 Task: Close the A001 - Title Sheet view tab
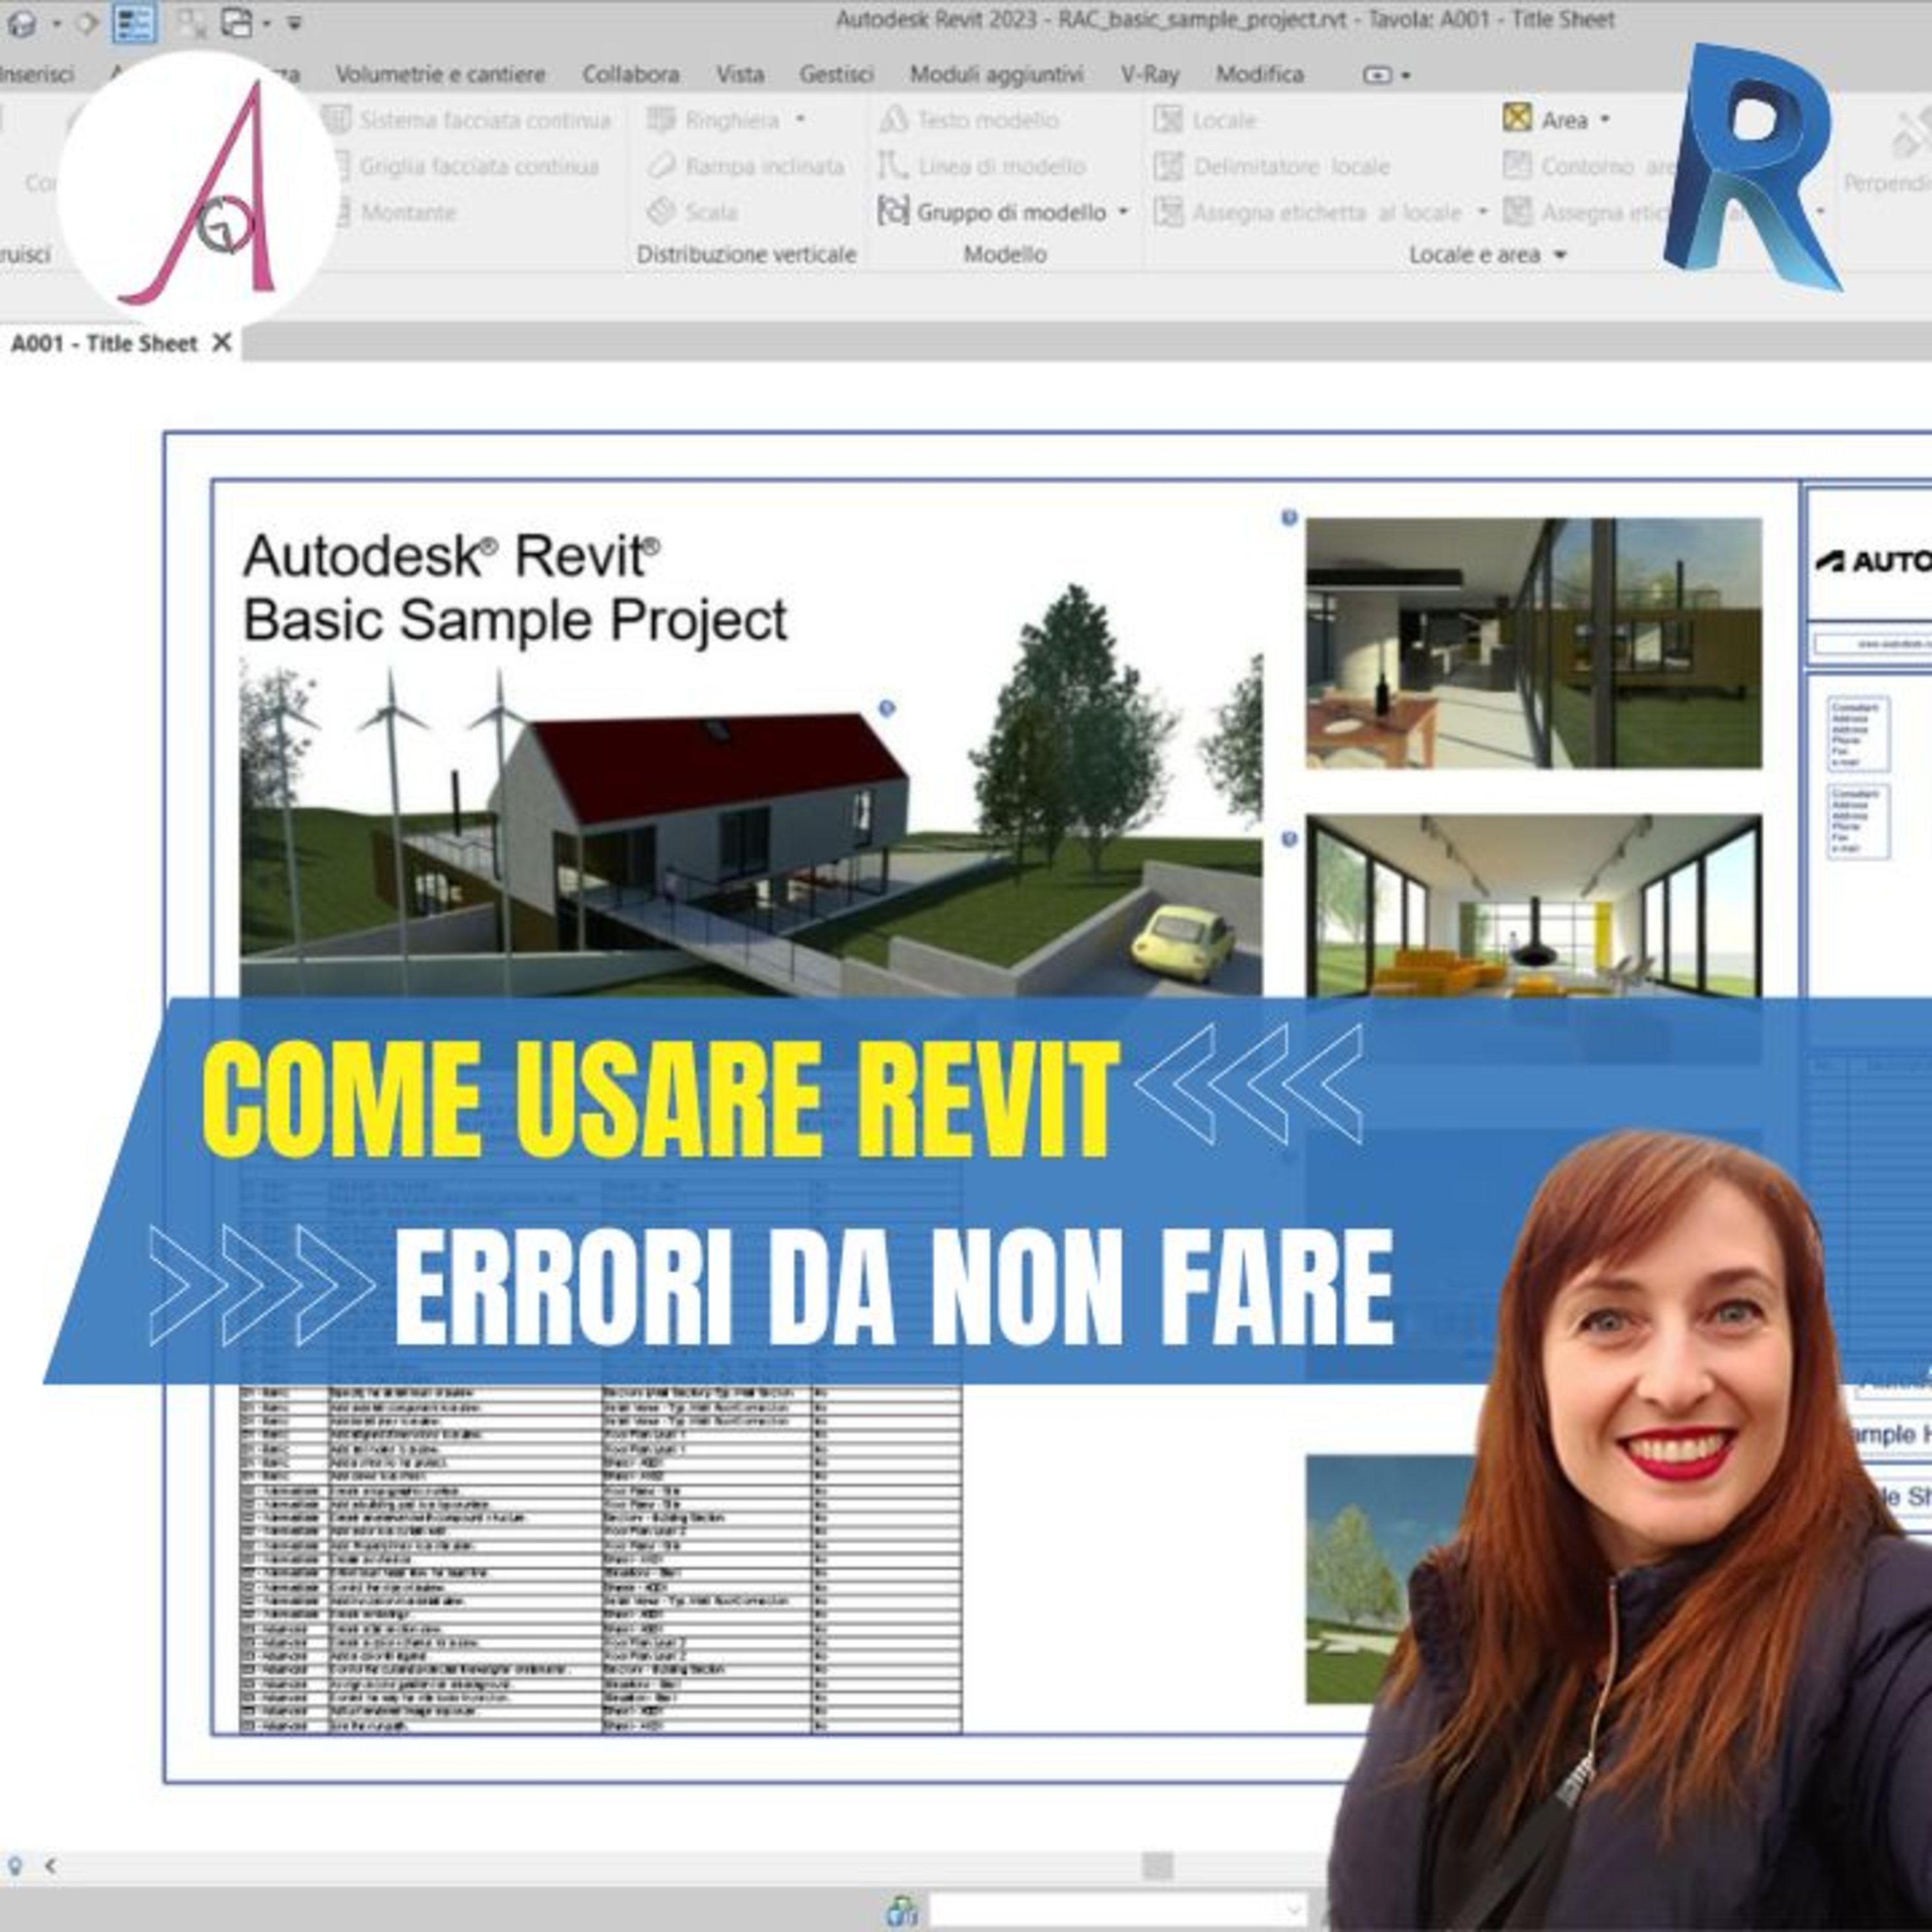click(222, 343)
